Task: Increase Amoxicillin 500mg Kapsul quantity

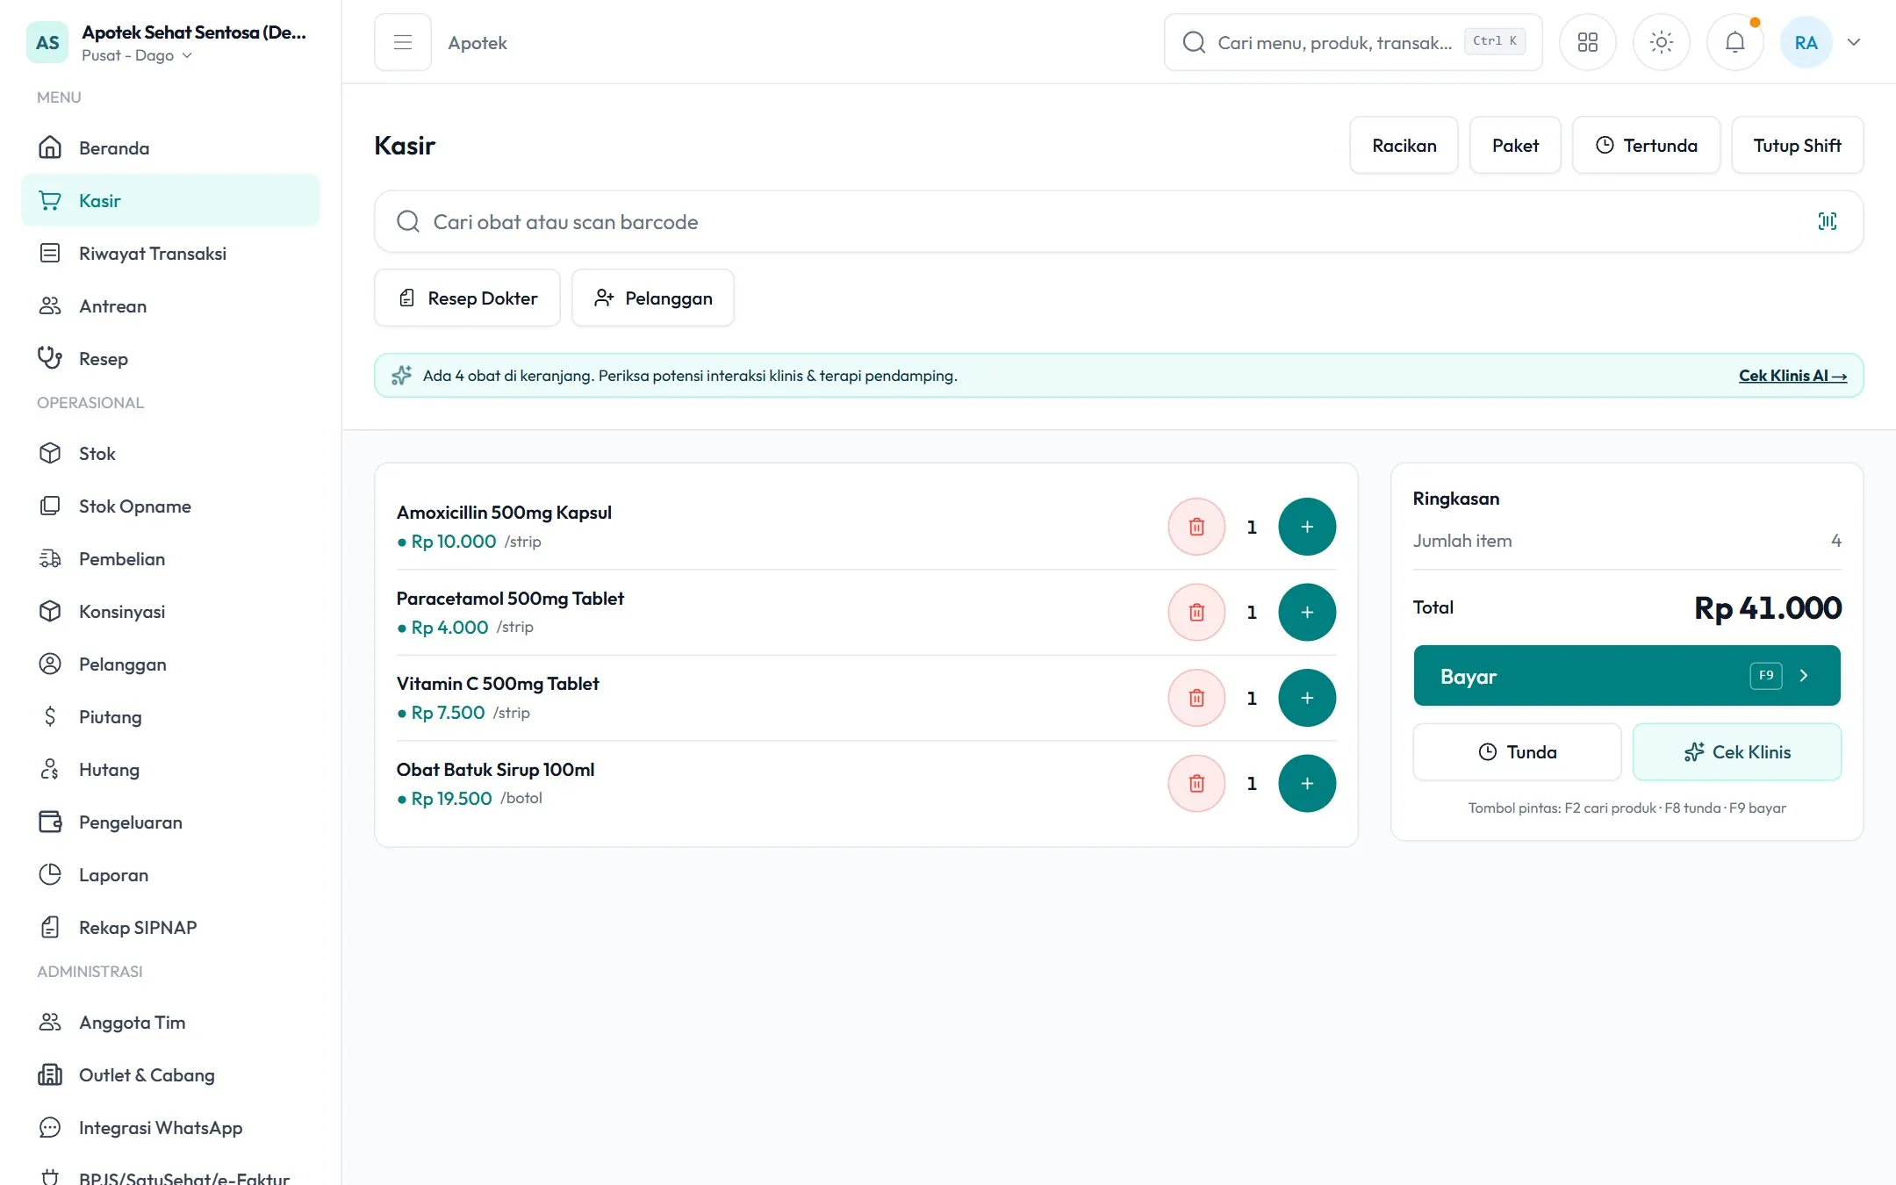Action: click(x=1306, y=527)
